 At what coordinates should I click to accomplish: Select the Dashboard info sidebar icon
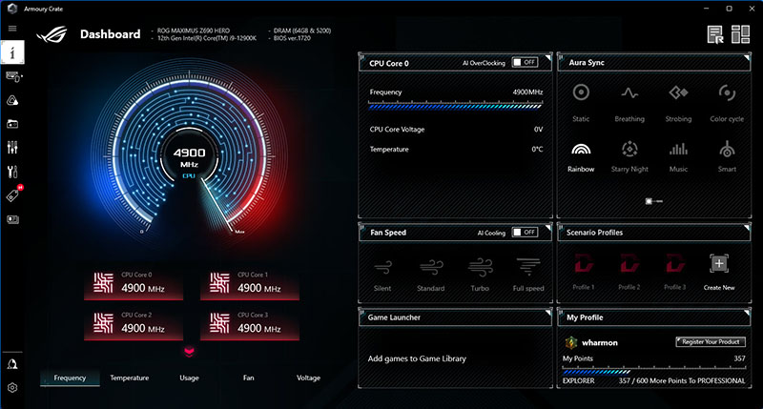click(12, 52)
